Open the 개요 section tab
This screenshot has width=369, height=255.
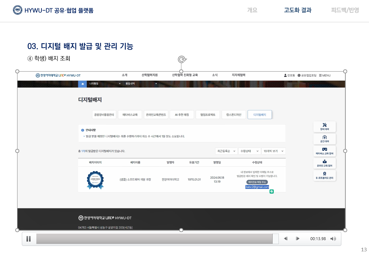252,10
